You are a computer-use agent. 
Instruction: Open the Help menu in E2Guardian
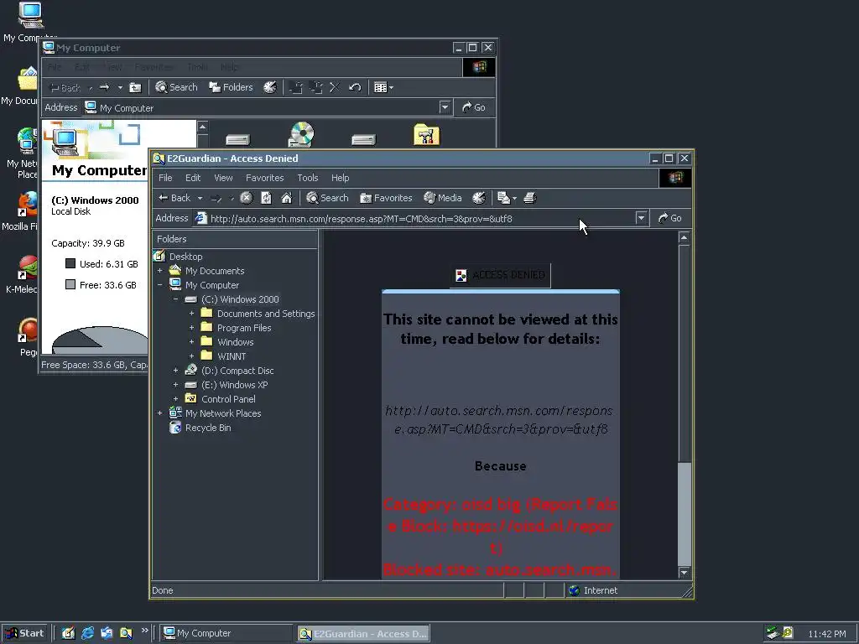[341, 178]
